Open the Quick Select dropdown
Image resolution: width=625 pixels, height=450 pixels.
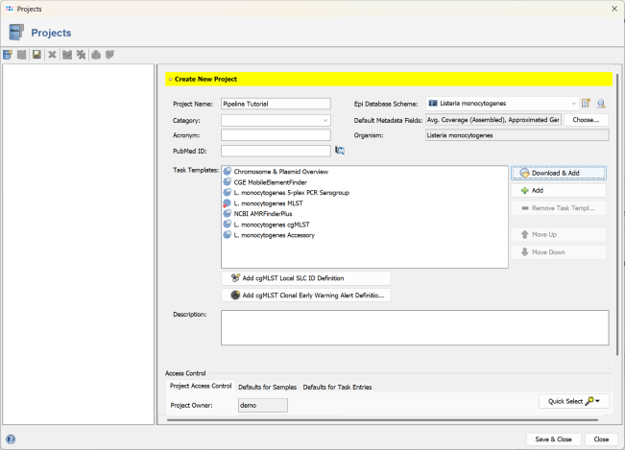click(573, 401)
